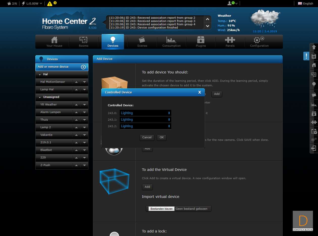Collapse the Unassigned devices section
The image size is (318, 236).
[40, 97]
